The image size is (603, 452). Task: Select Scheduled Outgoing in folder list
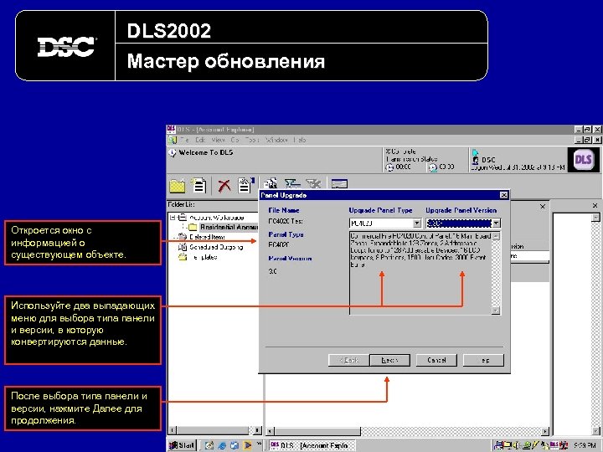pos(216,247)
